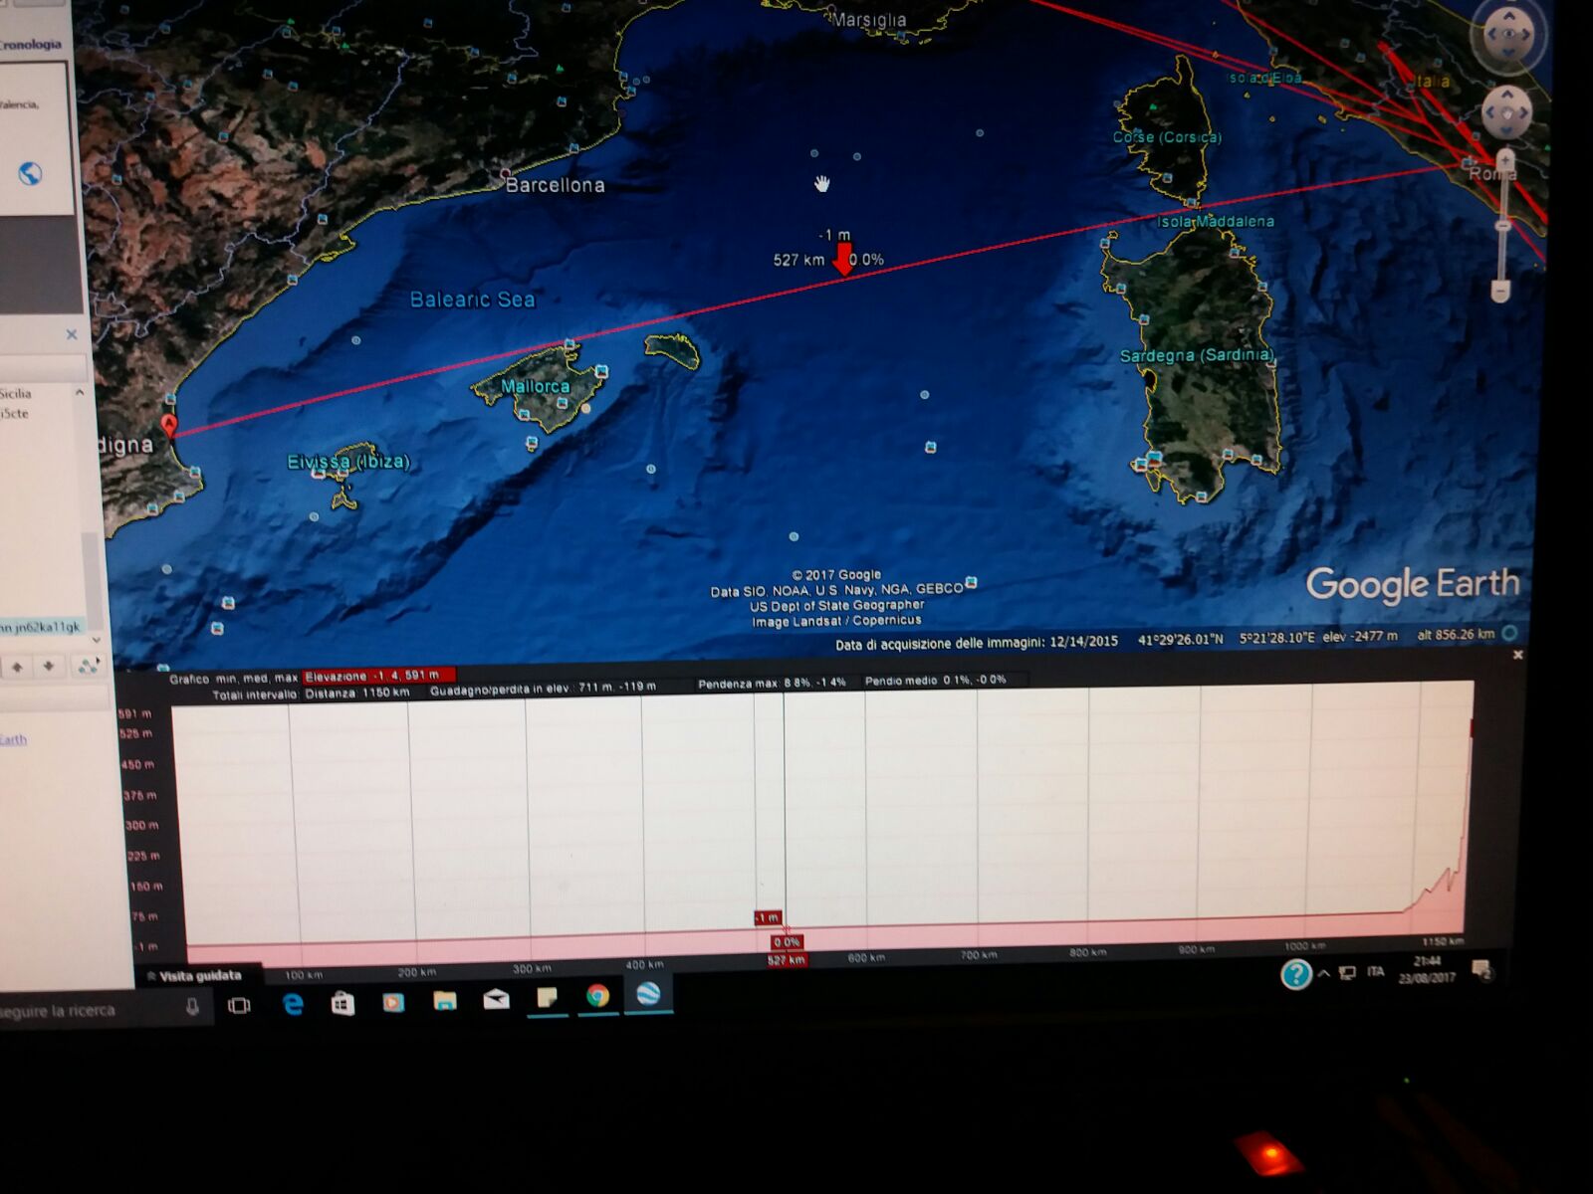The width and height of the screenshot is (1593, 1194).
Task: Click the Sardegna (Sardinia) label
Action: coord(1197,355)
